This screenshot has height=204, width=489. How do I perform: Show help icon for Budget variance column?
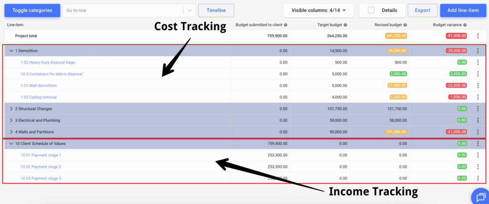click(x=465, y=25)
